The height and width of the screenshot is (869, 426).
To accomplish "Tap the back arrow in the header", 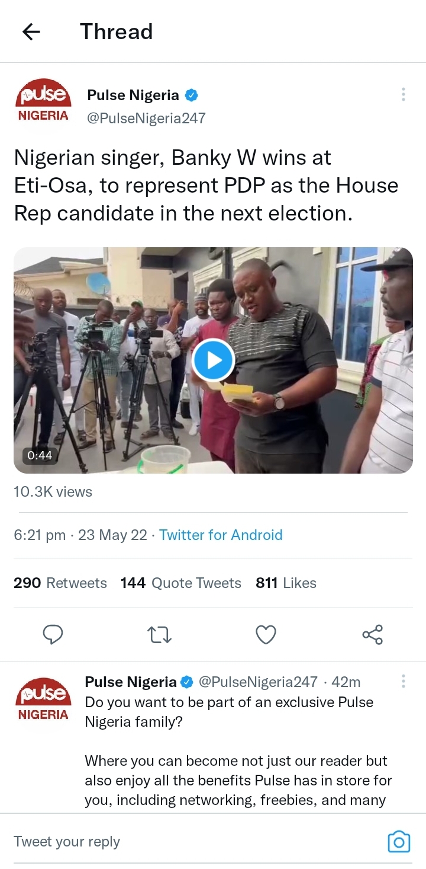I will click(x=31, y=32).
